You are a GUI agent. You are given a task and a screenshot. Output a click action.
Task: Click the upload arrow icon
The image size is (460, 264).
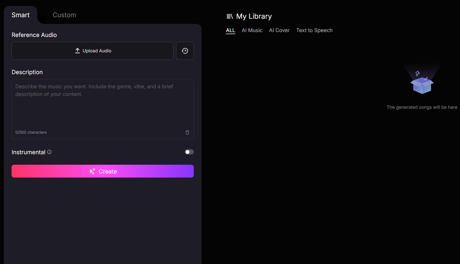point(78,51)
